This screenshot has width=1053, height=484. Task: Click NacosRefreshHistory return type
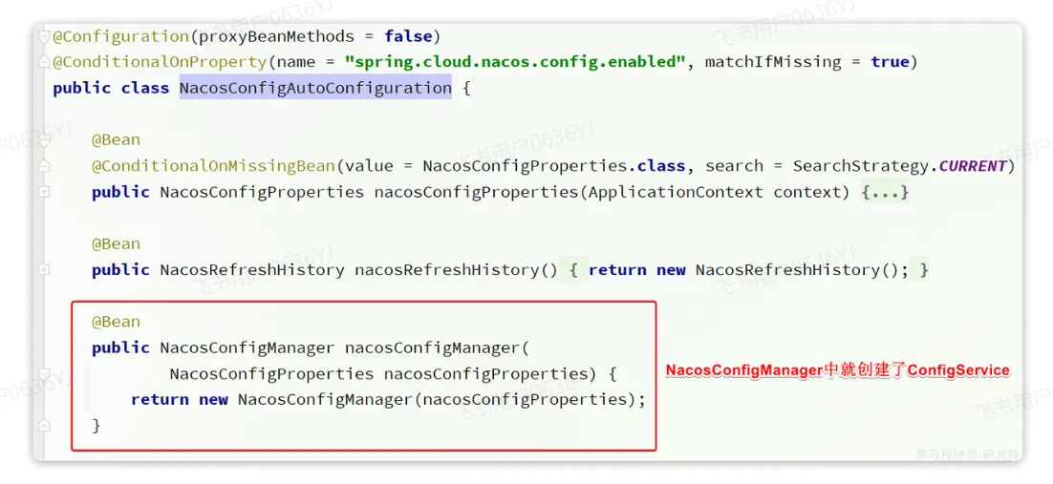pos(252,270)
